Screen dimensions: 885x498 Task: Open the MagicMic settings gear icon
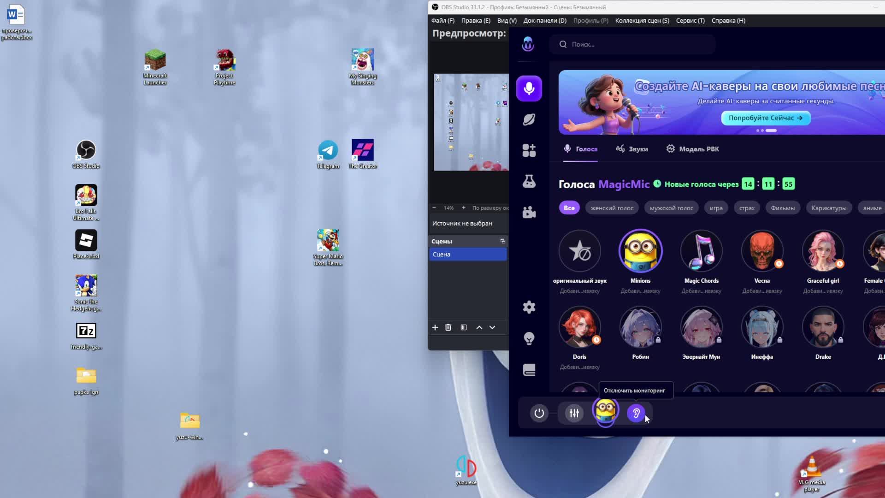coord(529,307)
